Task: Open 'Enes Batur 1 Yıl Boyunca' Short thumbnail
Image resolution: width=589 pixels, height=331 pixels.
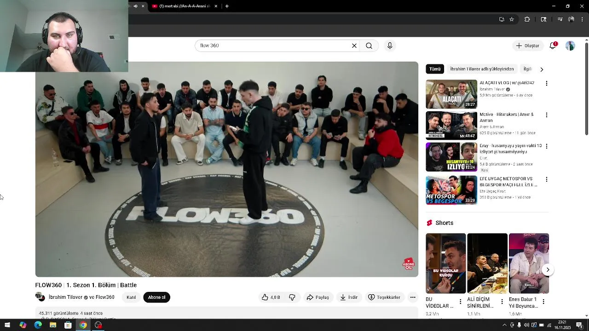Action: (x=529, y=263)
